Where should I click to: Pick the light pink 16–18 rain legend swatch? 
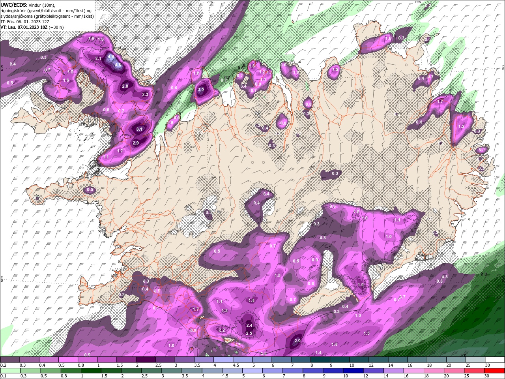pyautogui.click(x=413, y=371)
